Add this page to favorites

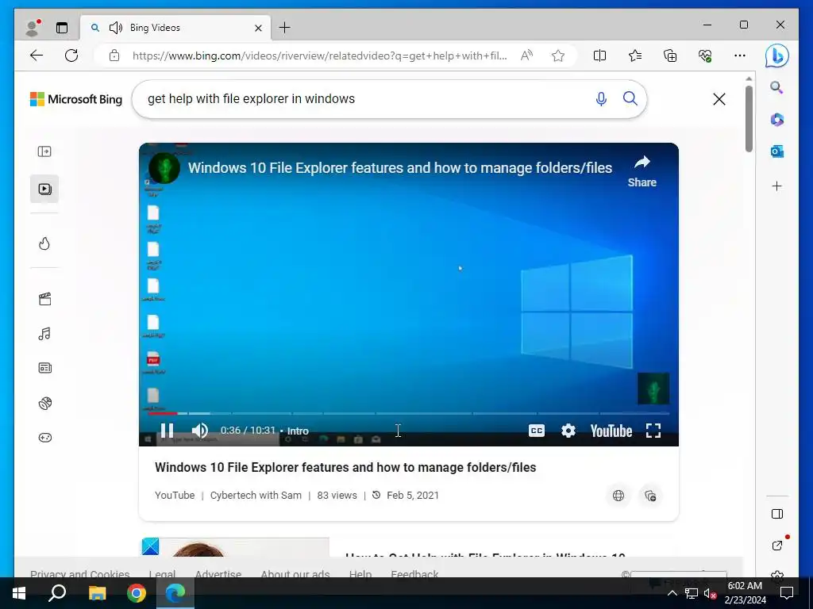pyautogui.click(x=558, y=56)
